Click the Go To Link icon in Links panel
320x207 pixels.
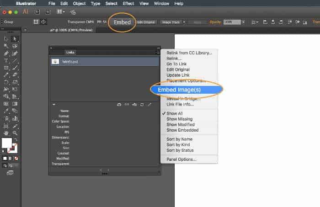pyautogui.click(x=134, y=105)
